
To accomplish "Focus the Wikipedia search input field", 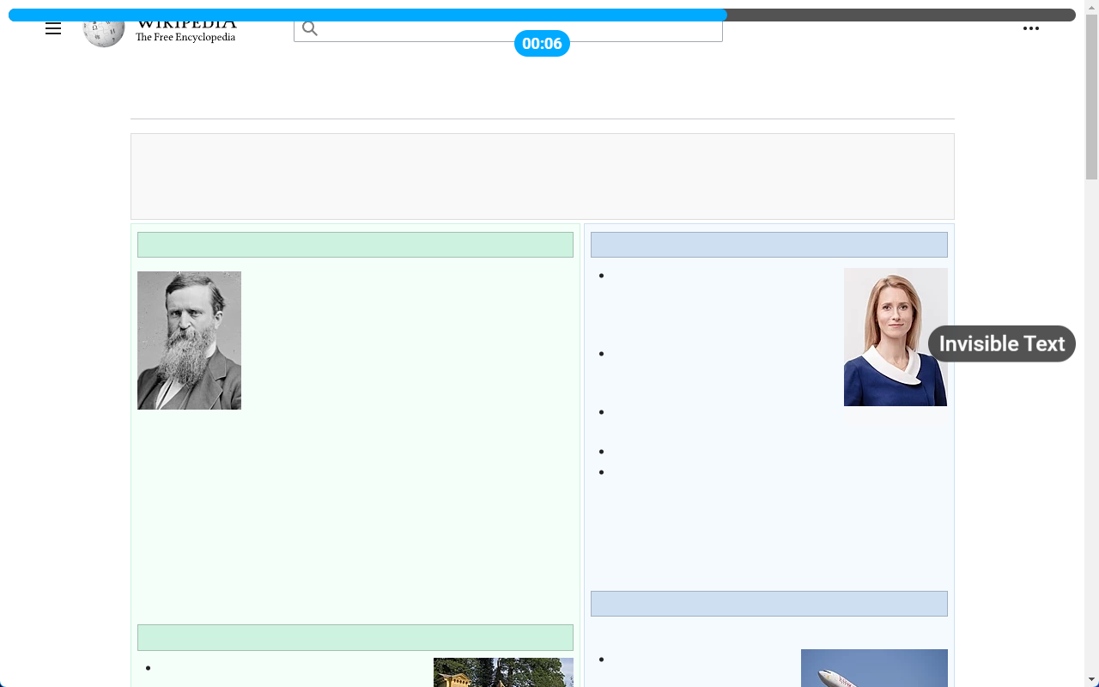I will [x=515, y=31].
